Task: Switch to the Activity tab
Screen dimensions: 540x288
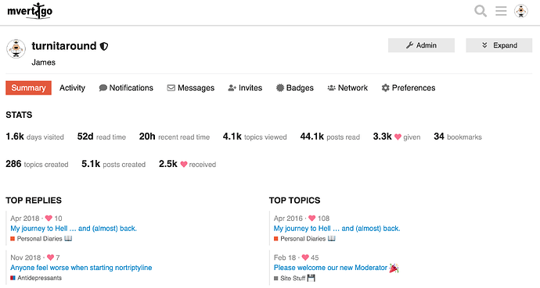Action: point(72,88)
